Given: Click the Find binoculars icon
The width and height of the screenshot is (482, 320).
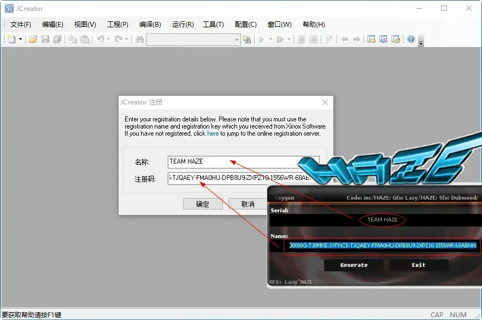Looking at the screenshot, I should coord(139,39).
